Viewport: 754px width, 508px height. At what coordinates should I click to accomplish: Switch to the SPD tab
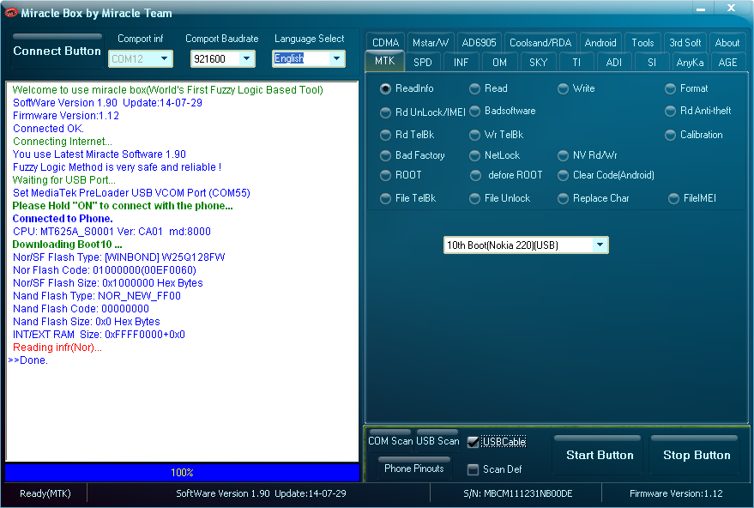point(423,63)
